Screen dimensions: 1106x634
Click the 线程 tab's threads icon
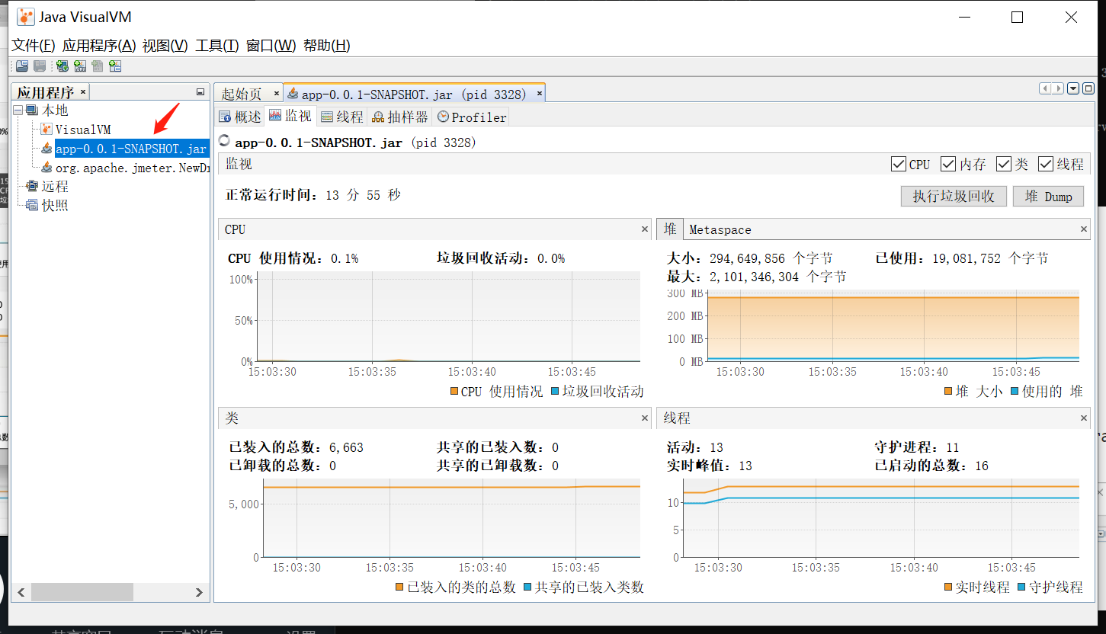pos(326,117)
